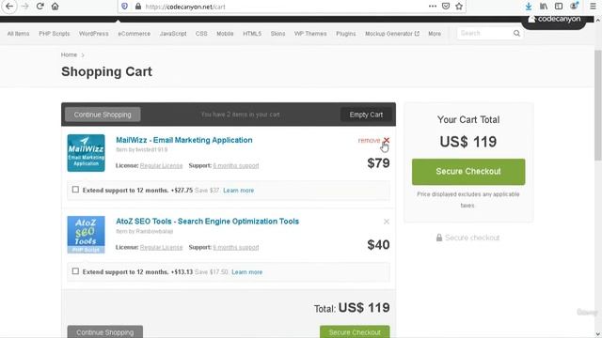Click the remove link for MailWizz
602x338 pixels.
(x=369, y=140)
